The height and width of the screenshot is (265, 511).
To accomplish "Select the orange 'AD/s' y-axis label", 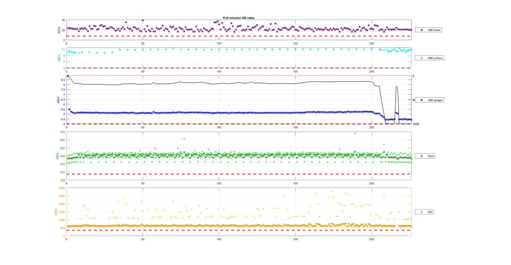I will (x=55, y=212).
